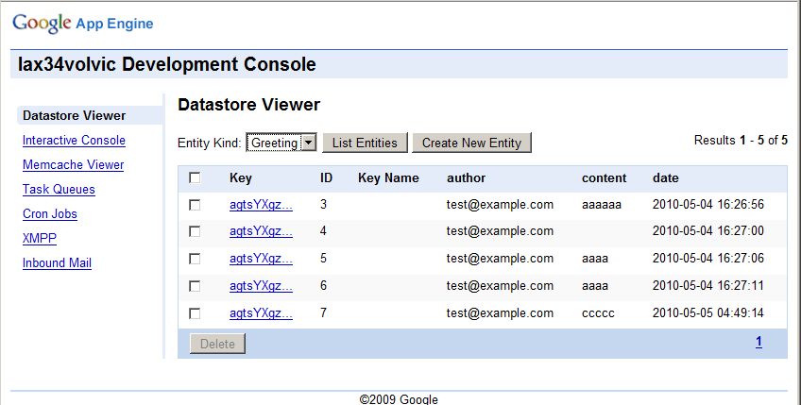Open key link for entity ID 6
This screenshot has width=801, height=405.
click(x=261, y=285)
